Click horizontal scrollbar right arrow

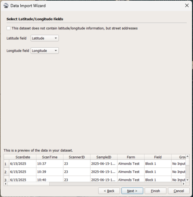point(184,184)
